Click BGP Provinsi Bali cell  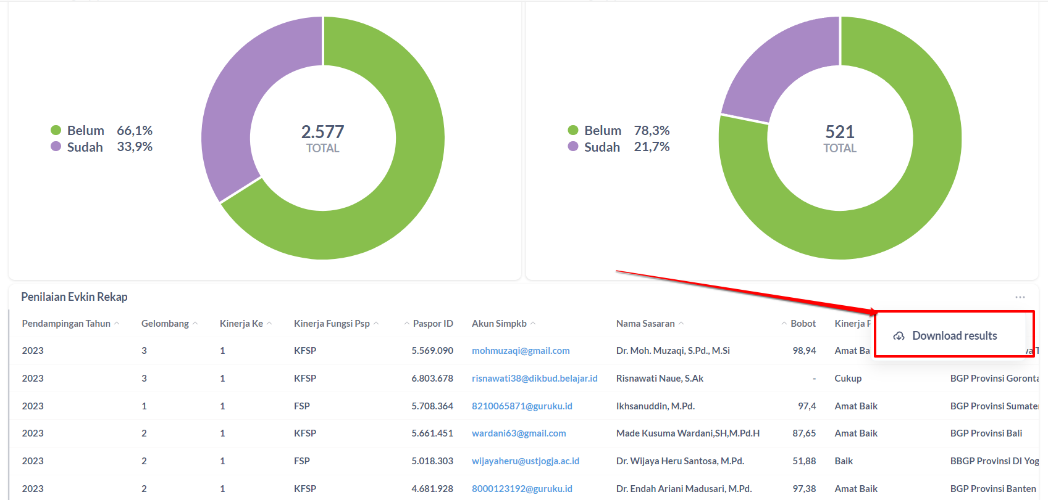(986, 433)
